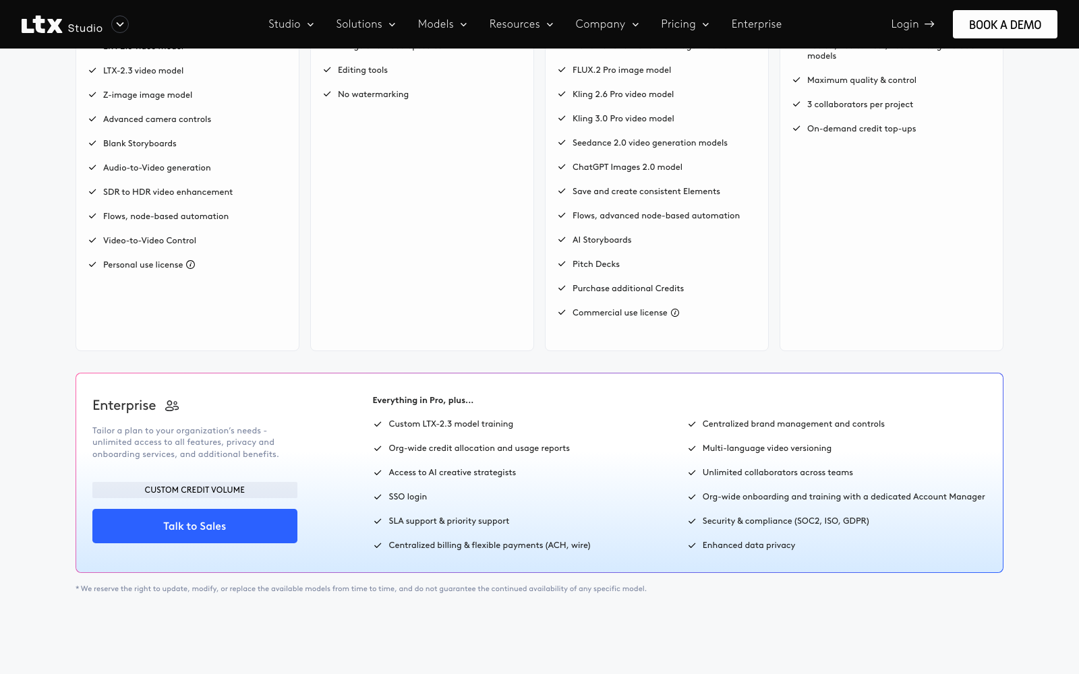The image size is (1079, 674).
Task: Click the checkmark beside AI Storyboards
Action: click(x=562, y=240)
